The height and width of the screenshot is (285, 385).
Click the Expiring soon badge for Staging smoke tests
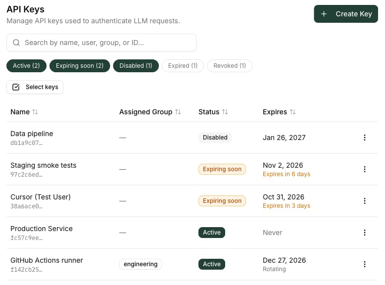tap(222, 169)
